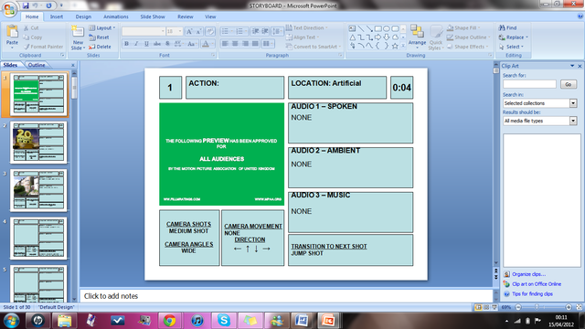
Task: Click the Replace command
Action: point(514,37)
